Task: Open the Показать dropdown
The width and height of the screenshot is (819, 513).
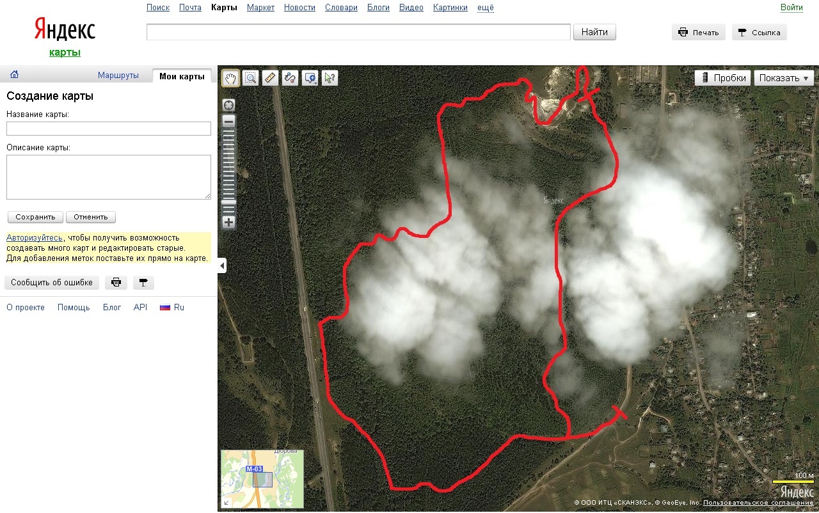Action: [784, 78]
